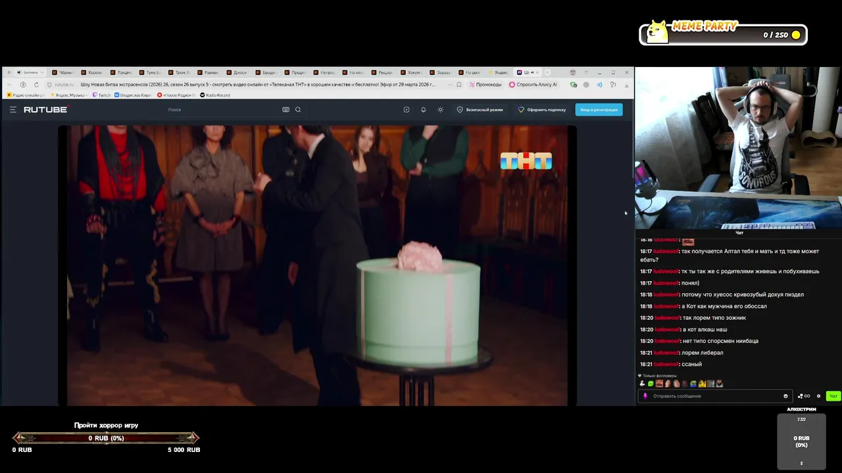Open the on-screen keyboard icon in Rutube search
This screenshot has width=842, height=473.
(x=285, y=110)
